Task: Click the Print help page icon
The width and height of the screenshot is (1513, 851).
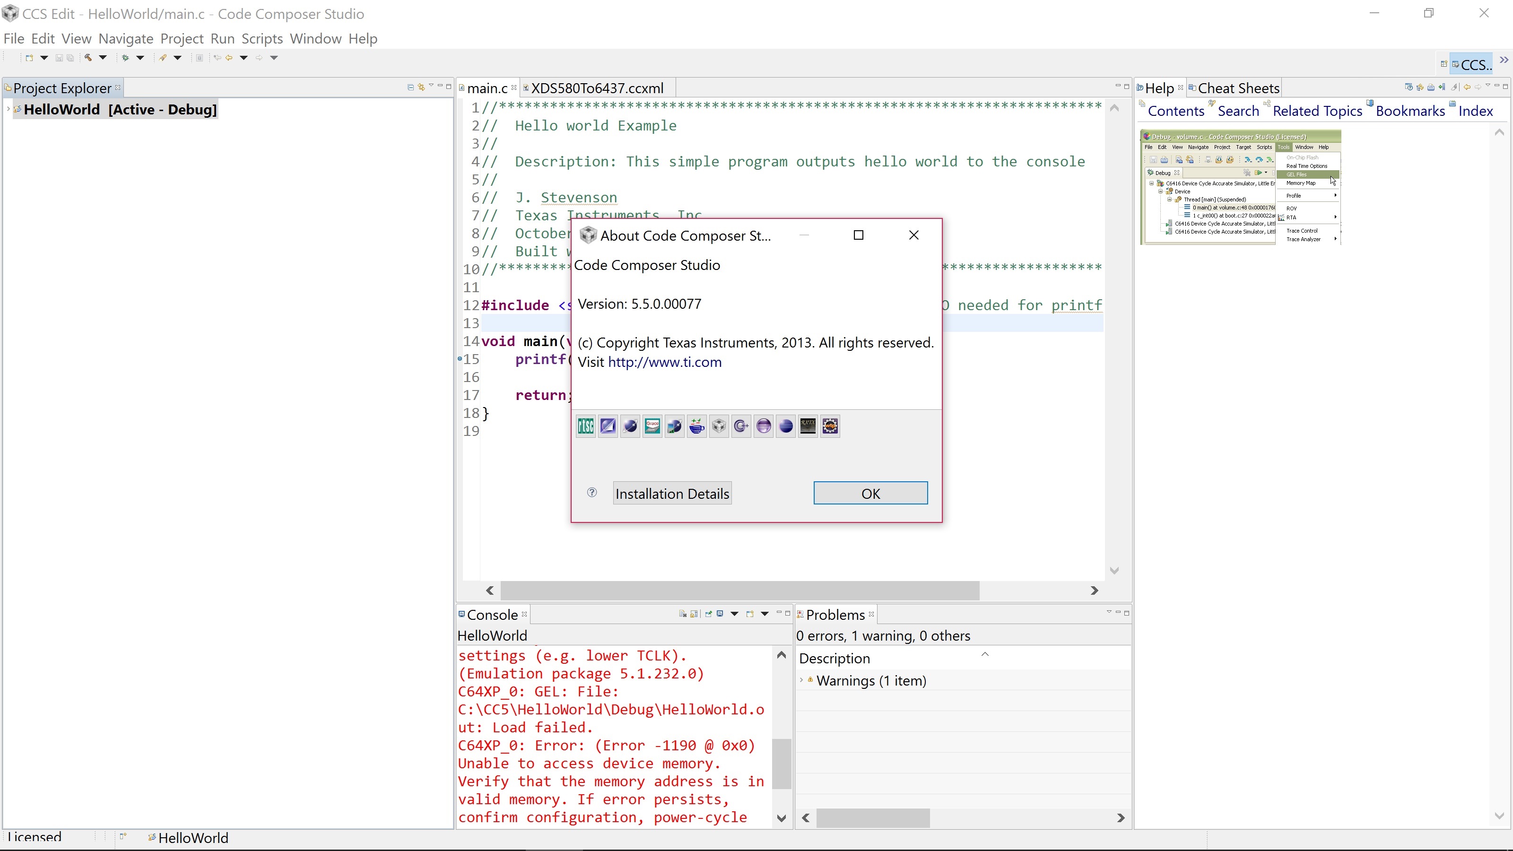Action: tap(1431, 87)
